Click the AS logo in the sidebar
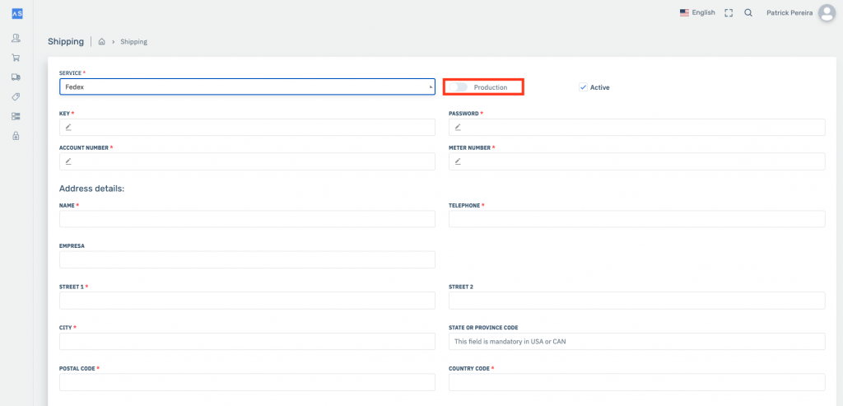The height and width of the screenshot is (406, 843). click(16, 13)
